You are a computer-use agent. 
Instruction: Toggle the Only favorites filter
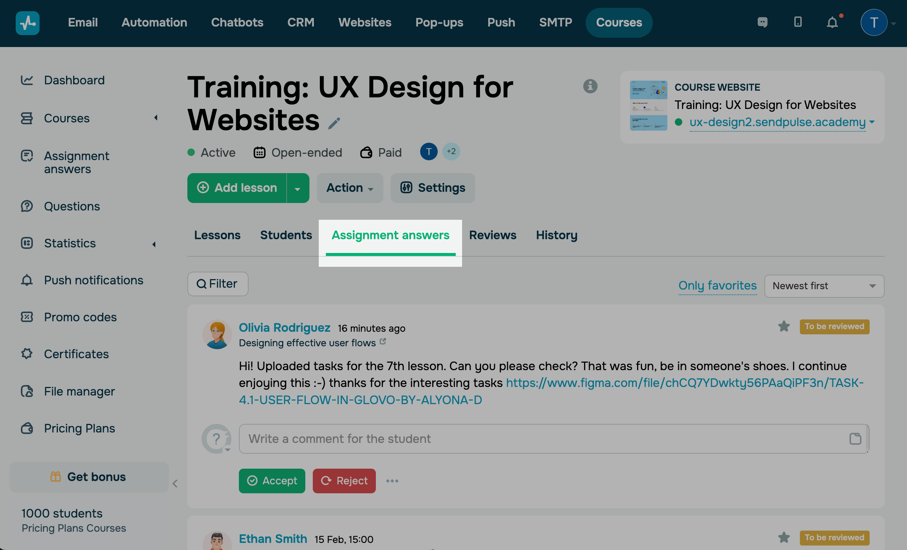717,285
